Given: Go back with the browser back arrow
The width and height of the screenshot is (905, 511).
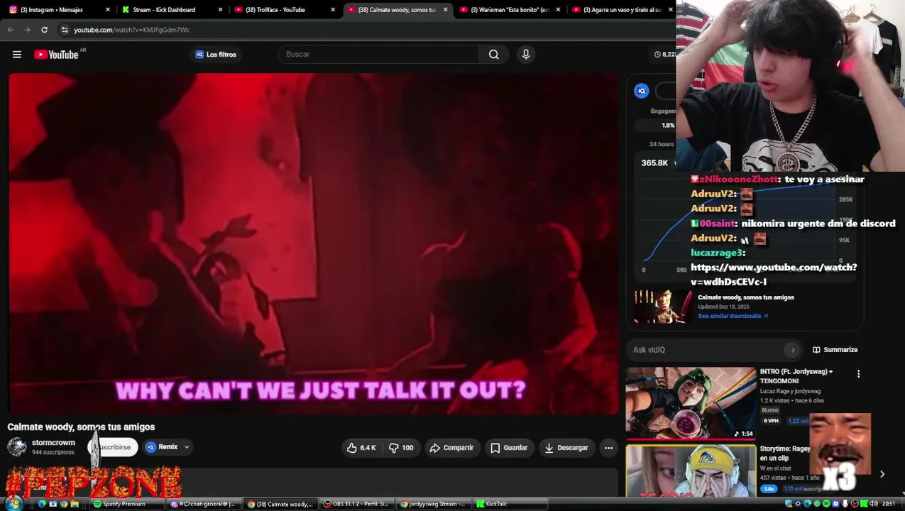Looking at the screenshot, I should click(x=11, y=30).
